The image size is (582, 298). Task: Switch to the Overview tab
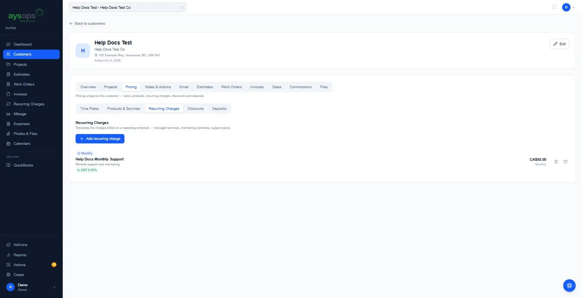(x=88, y=87)
